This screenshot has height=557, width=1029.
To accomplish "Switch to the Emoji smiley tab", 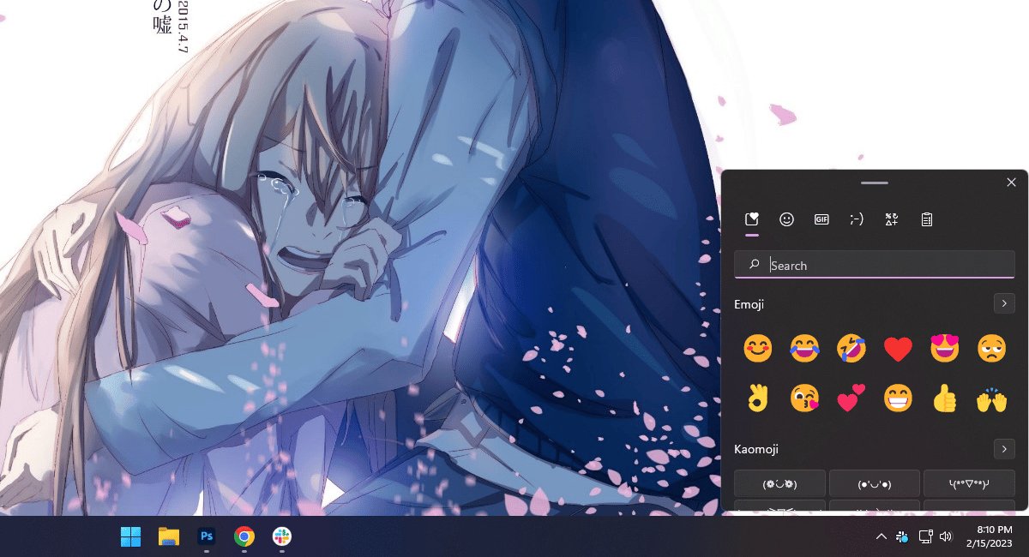I will (786, 219).
